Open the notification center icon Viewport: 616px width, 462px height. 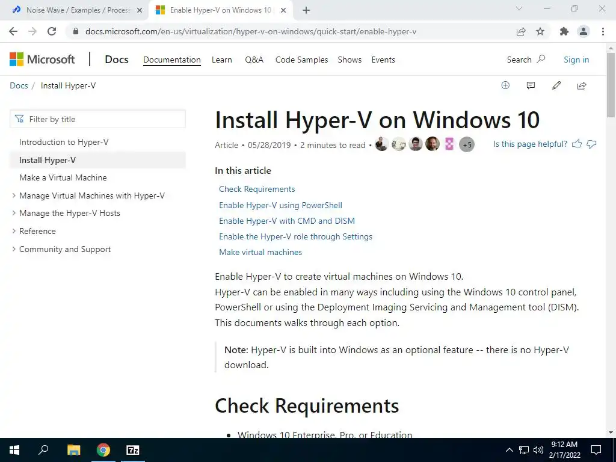coord(596,450)
